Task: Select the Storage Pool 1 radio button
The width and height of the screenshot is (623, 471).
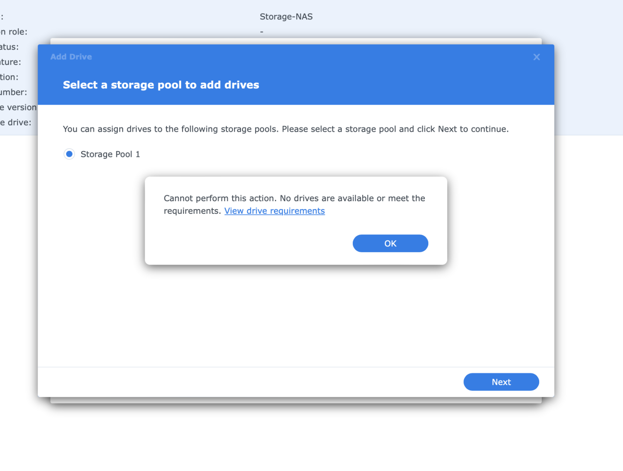Action: [69, 154]
